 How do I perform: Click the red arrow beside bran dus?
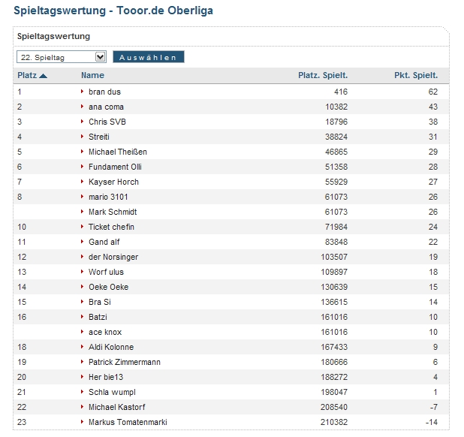click(83, 92)
